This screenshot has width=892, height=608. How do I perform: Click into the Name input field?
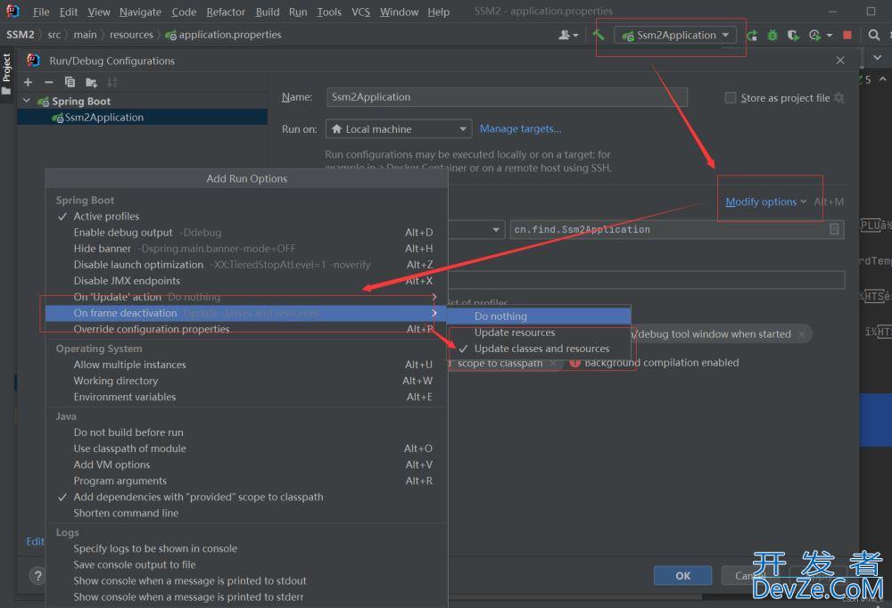[x=507, y=97]
